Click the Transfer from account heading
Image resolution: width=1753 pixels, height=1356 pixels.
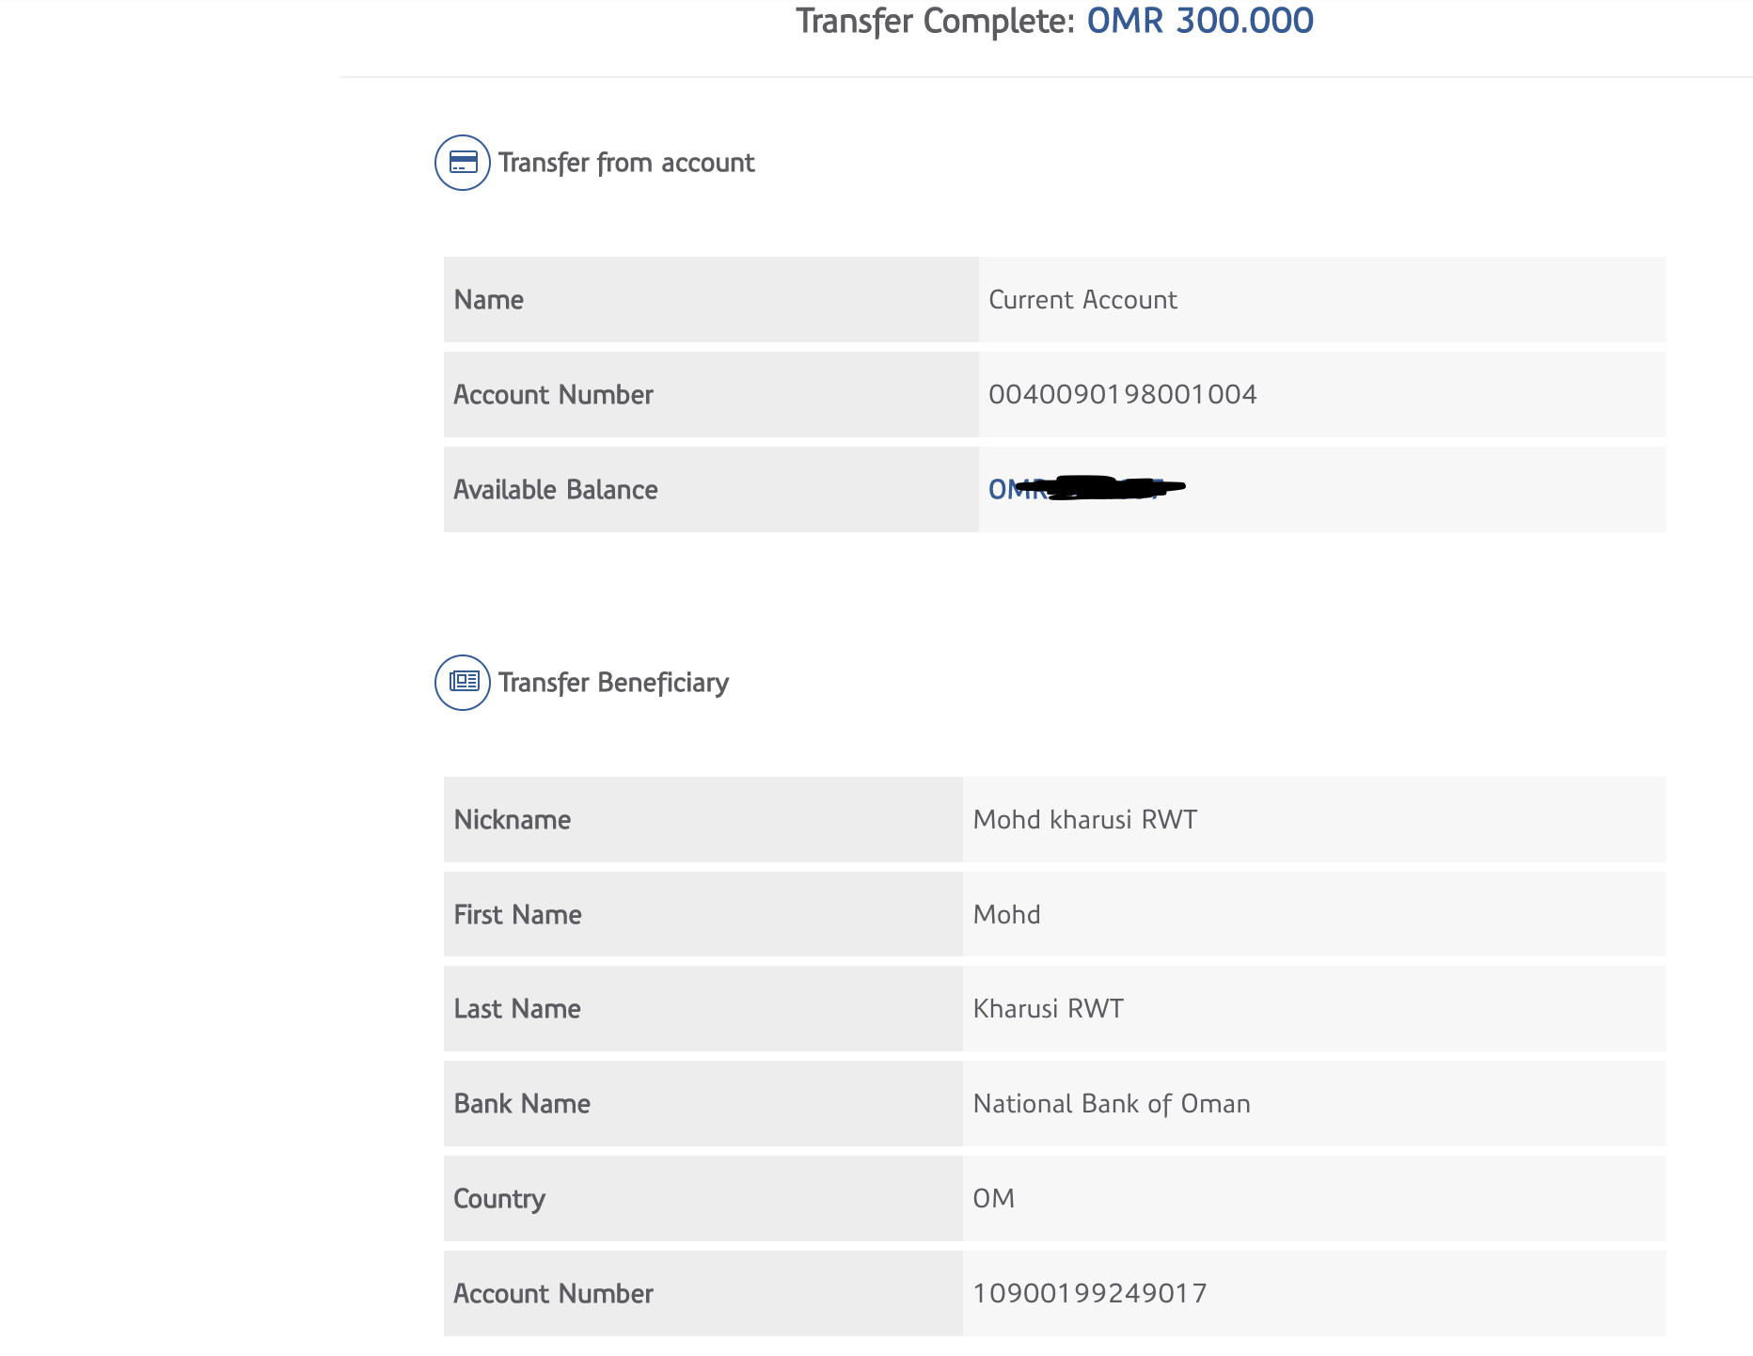tap(626, 163)
